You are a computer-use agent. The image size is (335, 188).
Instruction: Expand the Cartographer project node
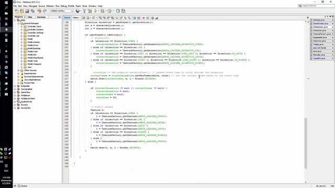[15, 89]
